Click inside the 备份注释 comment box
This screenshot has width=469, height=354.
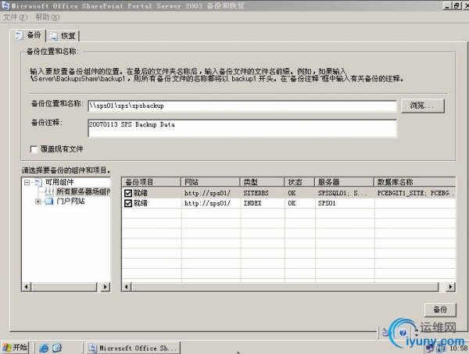[x=242, y=128]
